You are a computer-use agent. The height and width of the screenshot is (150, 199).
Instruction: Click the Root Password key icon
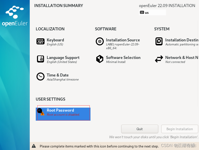point(40,112)
